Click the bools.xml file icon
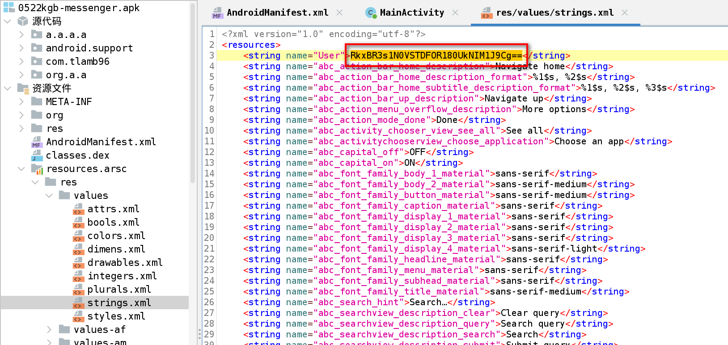This screenshot has height=345, width=728. point(79,222)
